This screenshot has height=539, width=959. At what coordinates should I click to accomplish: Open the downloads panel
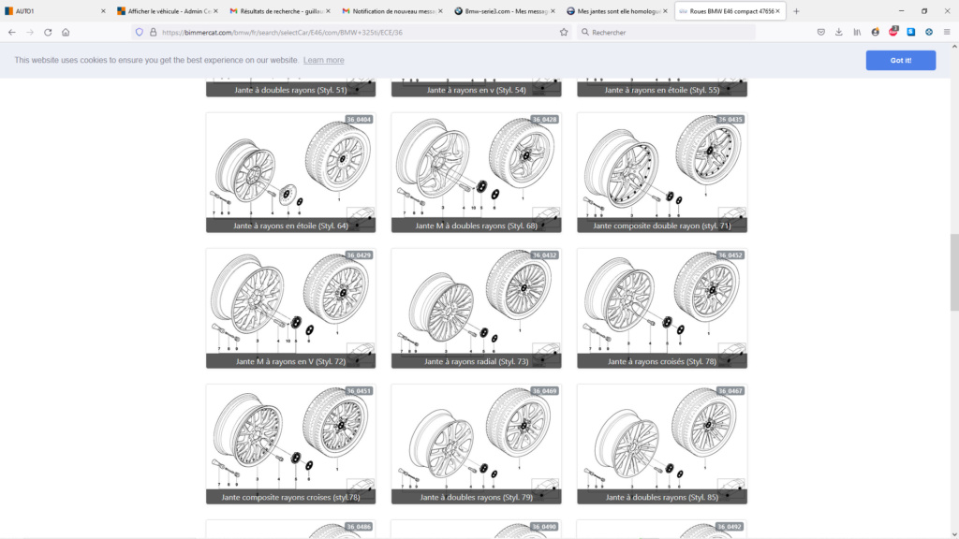tap(838, 33)
